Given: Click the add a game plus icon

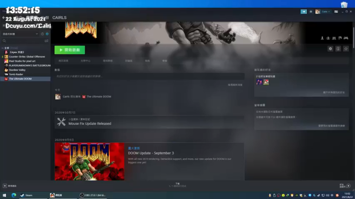Looking at the screenshot, I should coord(5,186).
